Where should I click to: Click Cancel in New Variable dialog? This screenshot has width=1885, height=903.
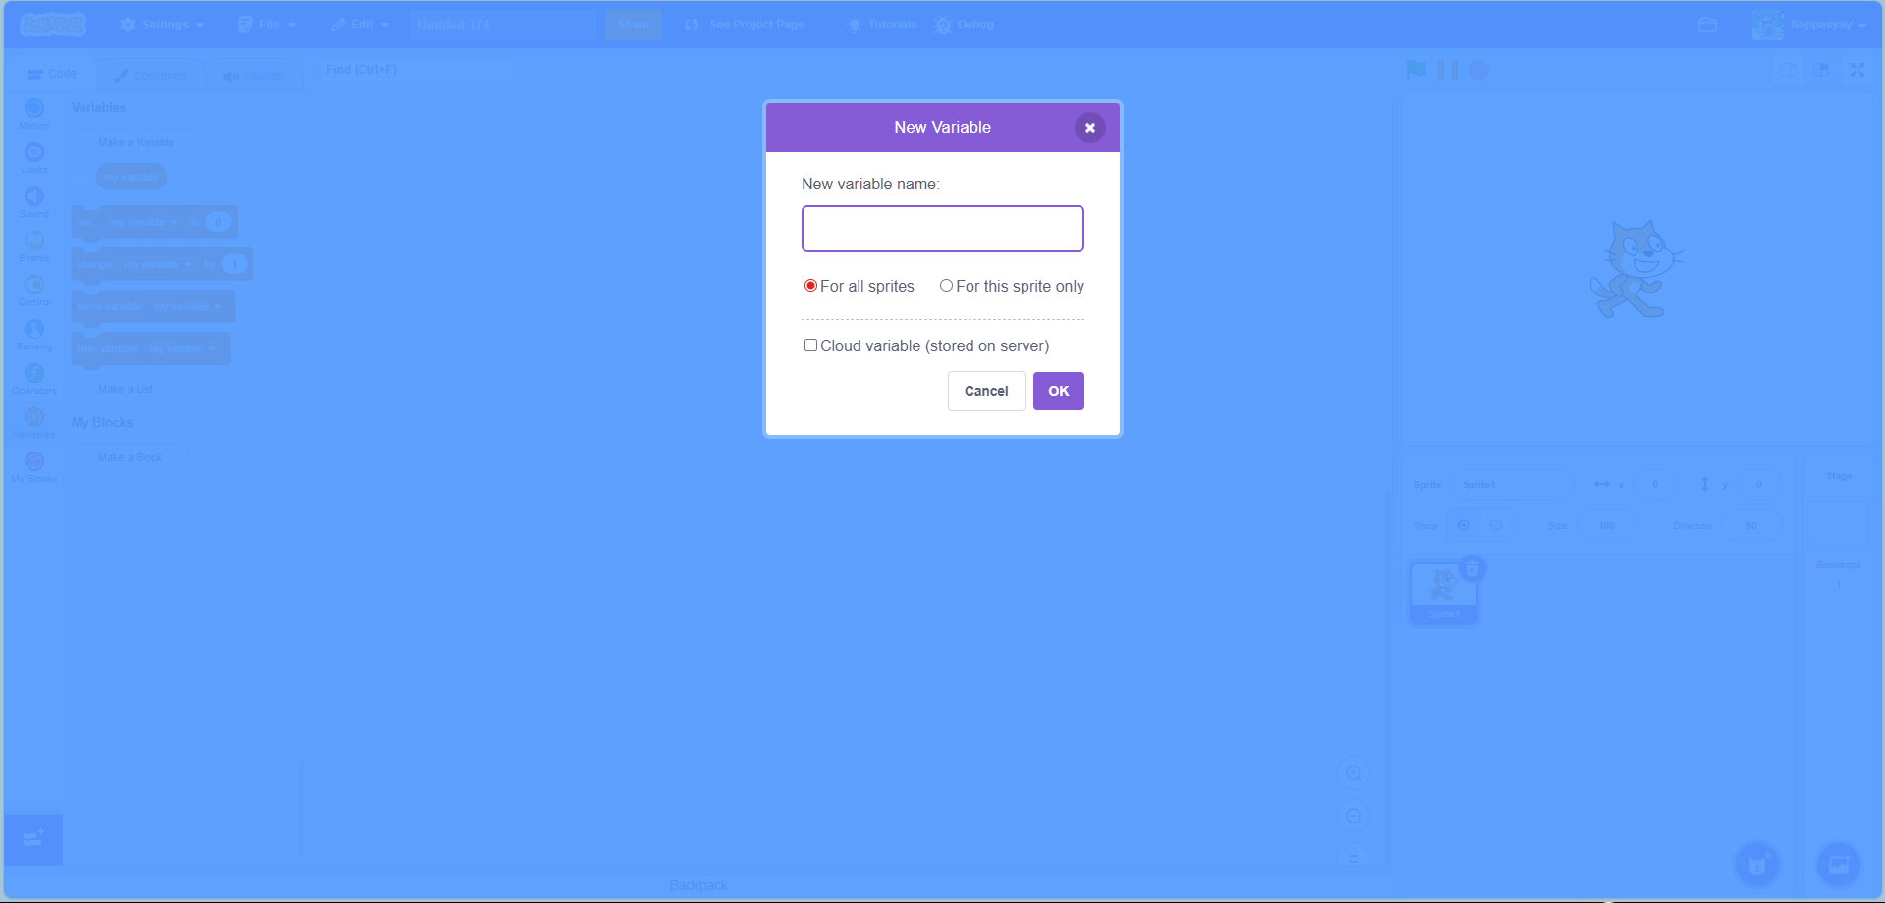click(986, 391)
